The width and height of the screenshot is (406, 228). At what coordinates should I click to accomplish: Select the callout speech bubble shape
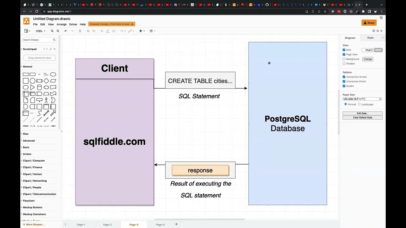click(x=39, y=100)
